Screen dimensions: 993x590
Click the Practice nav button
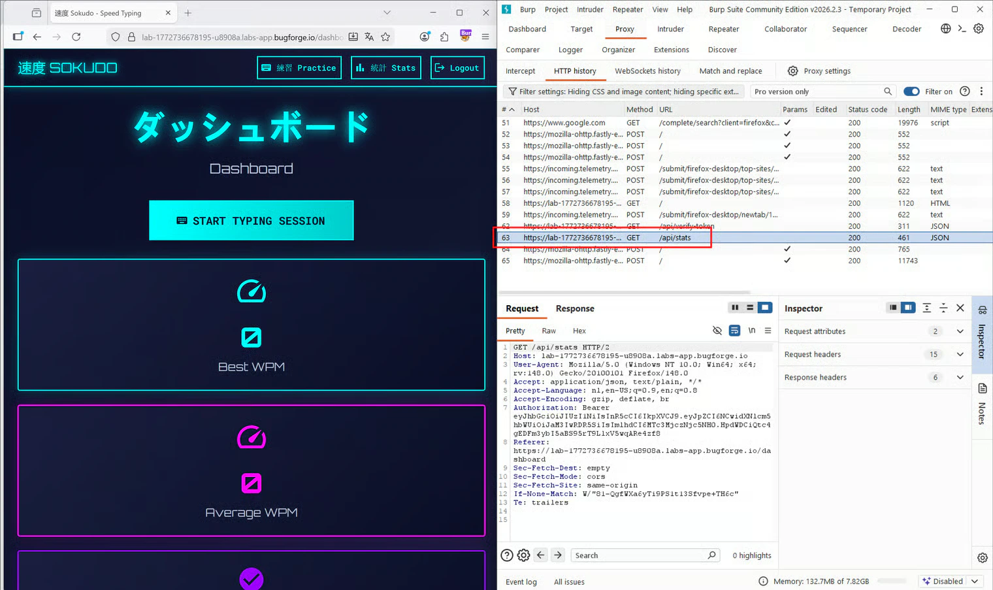tap(299, 68)
